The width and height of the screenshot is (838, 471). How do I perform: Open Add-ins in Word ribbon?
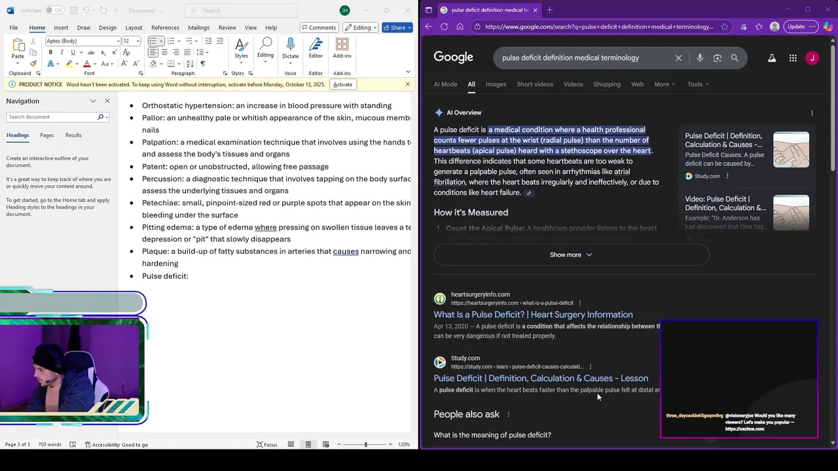pyautogui.click(x=342, y=48)
